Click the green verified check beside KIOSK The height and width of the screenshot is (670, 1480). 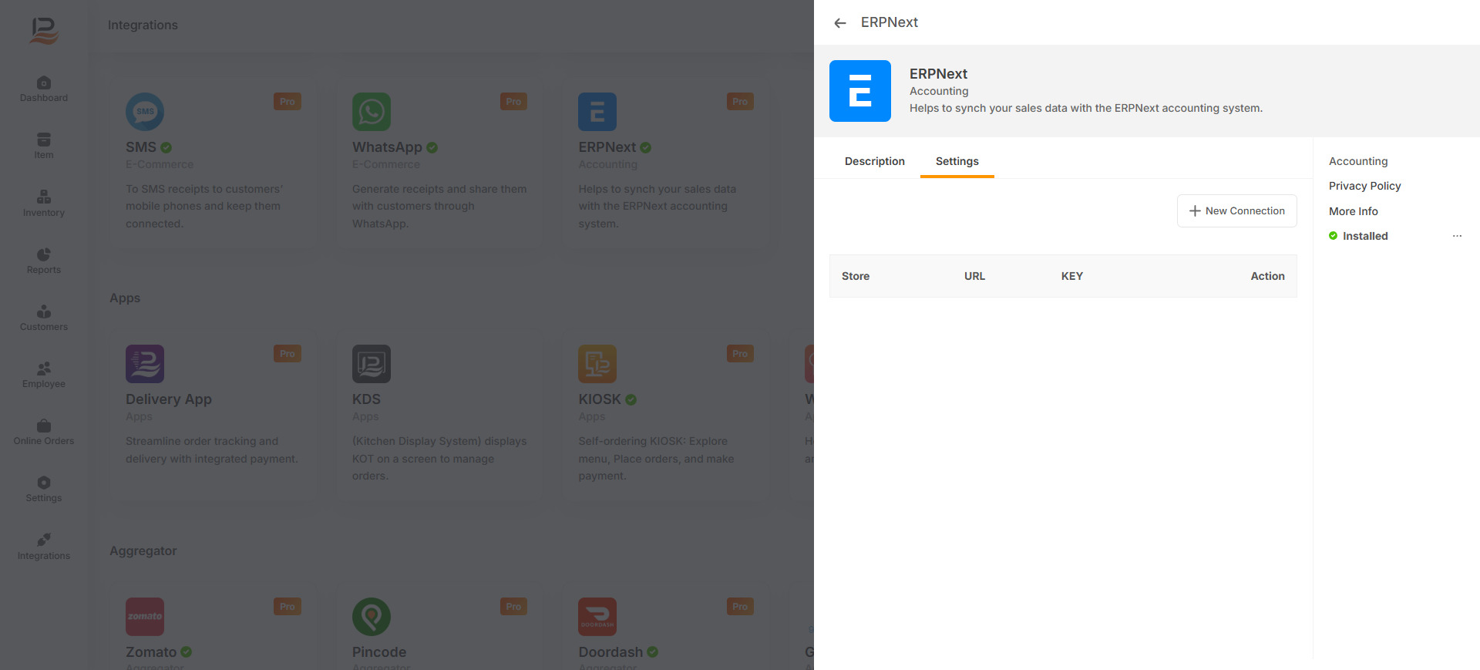631,399
